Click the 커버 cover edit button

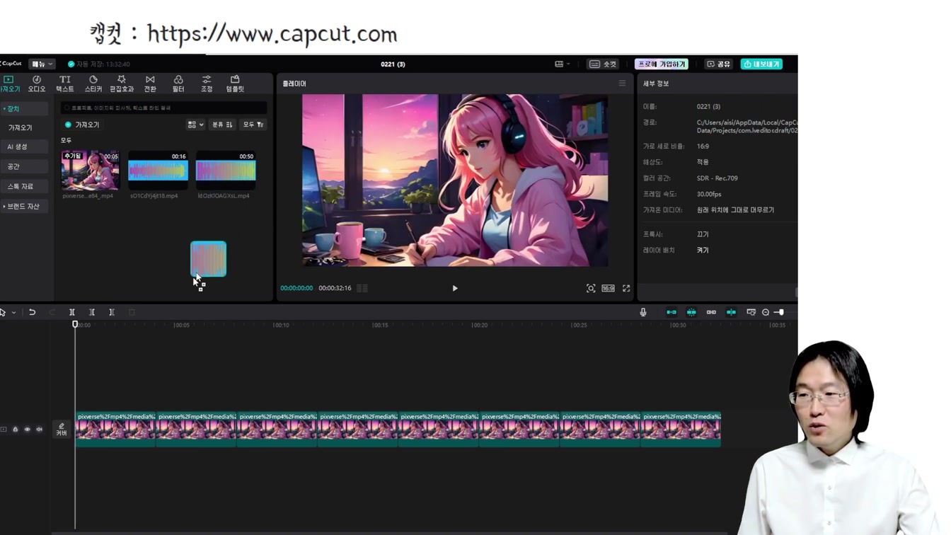click(x=62, y=430)
